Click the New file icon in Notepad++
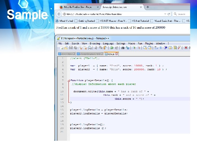Image resolution: width=197 pixels, height=147 pixels. (x=62, y=48)
